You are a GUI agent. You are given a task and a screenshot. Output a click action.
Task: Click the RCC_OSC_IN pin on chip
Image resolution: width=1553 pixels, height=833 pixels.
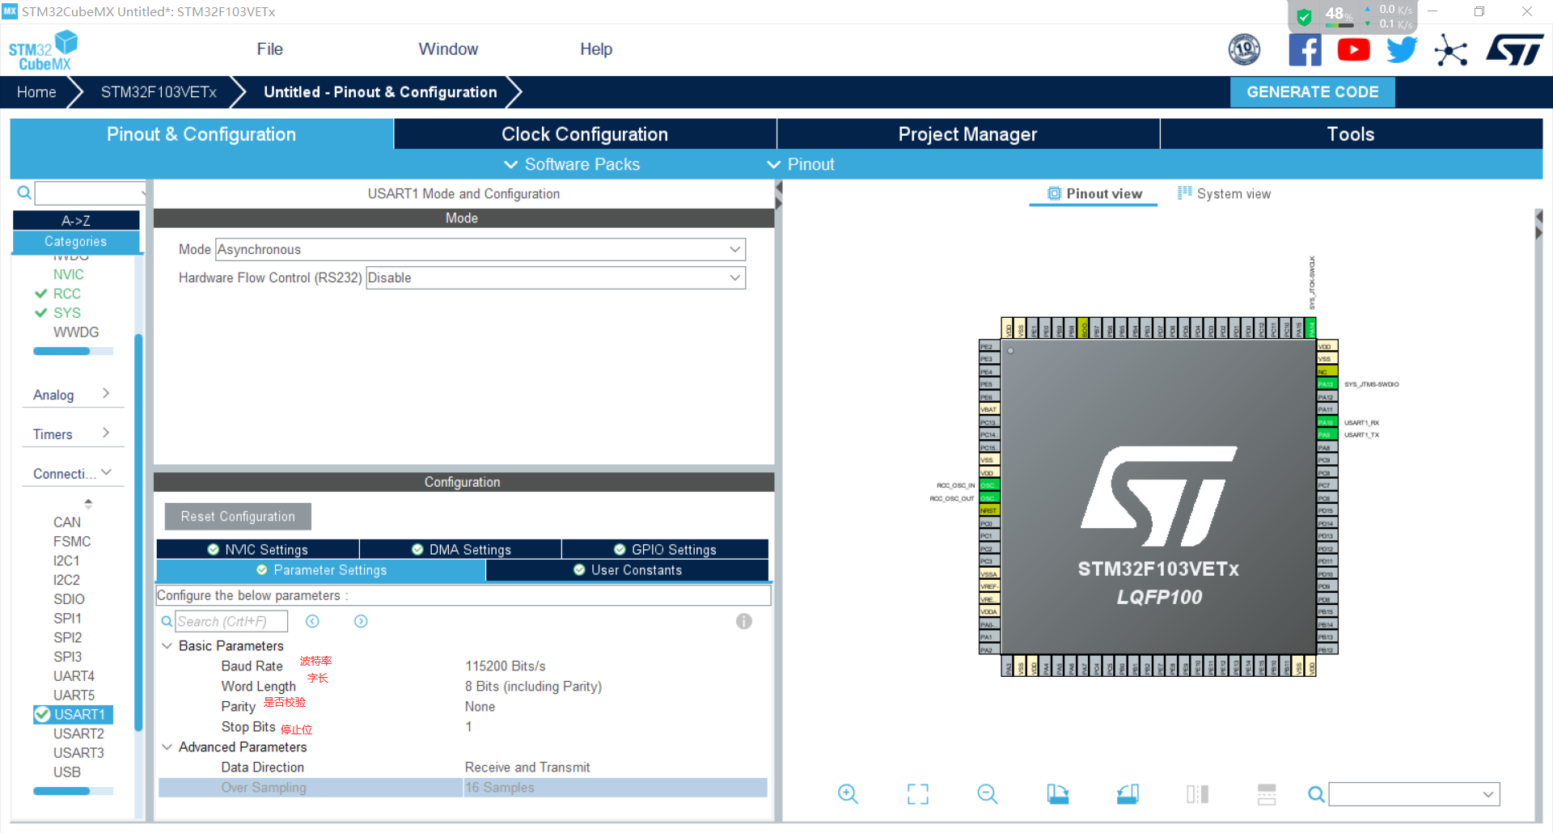[988, 485]
